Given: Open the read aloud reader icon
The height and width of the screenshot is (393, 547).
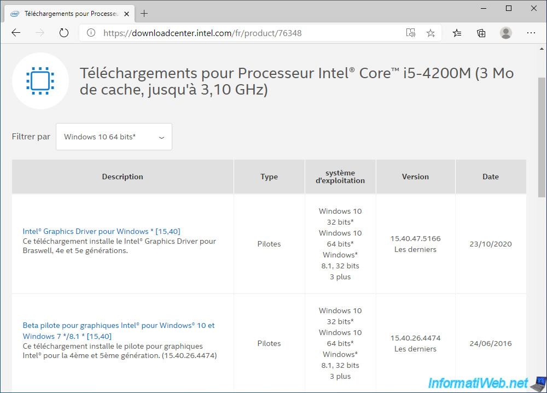Looking at the screenshot, I should coord(411,33).
